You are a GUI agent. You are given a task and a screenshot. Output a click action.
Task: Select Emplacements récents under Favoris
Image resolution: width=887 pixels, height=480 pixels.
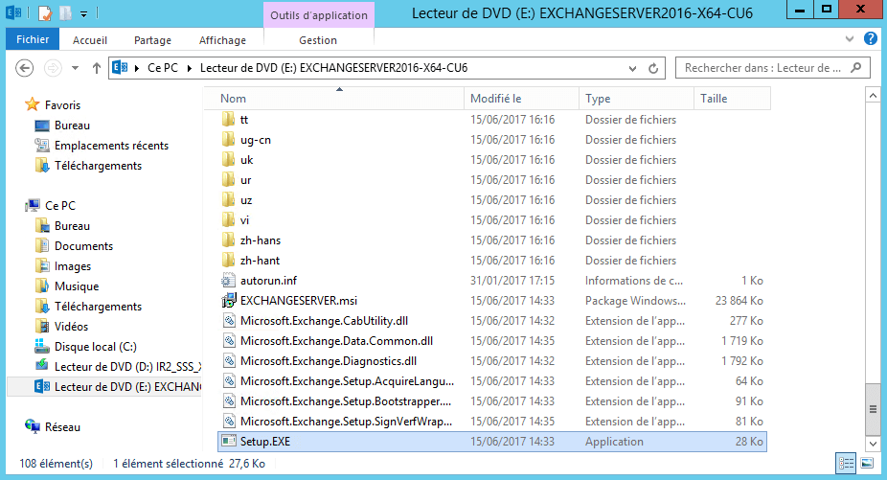[111, 146]
